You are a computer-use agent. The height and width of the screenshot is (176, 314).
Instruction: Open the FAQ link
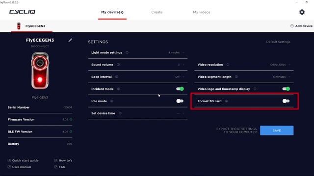(x=62, y=167)
